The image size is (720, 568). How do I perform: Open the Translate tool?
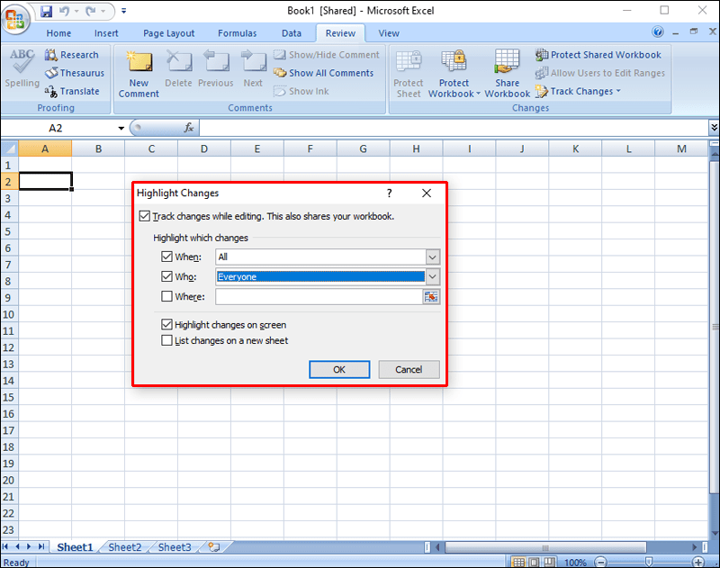point(72,92)
